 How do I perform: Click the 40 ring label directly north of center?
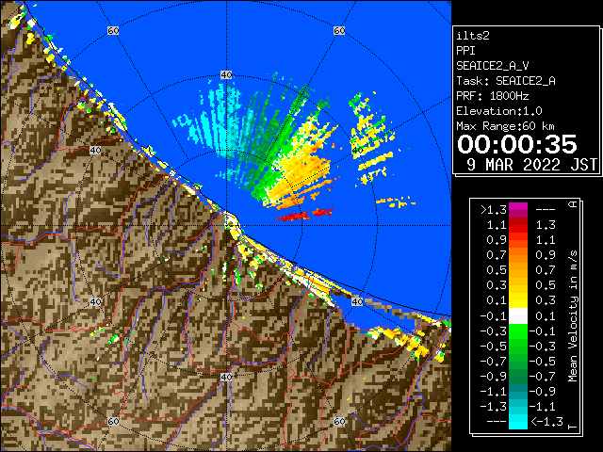point(226,75)
